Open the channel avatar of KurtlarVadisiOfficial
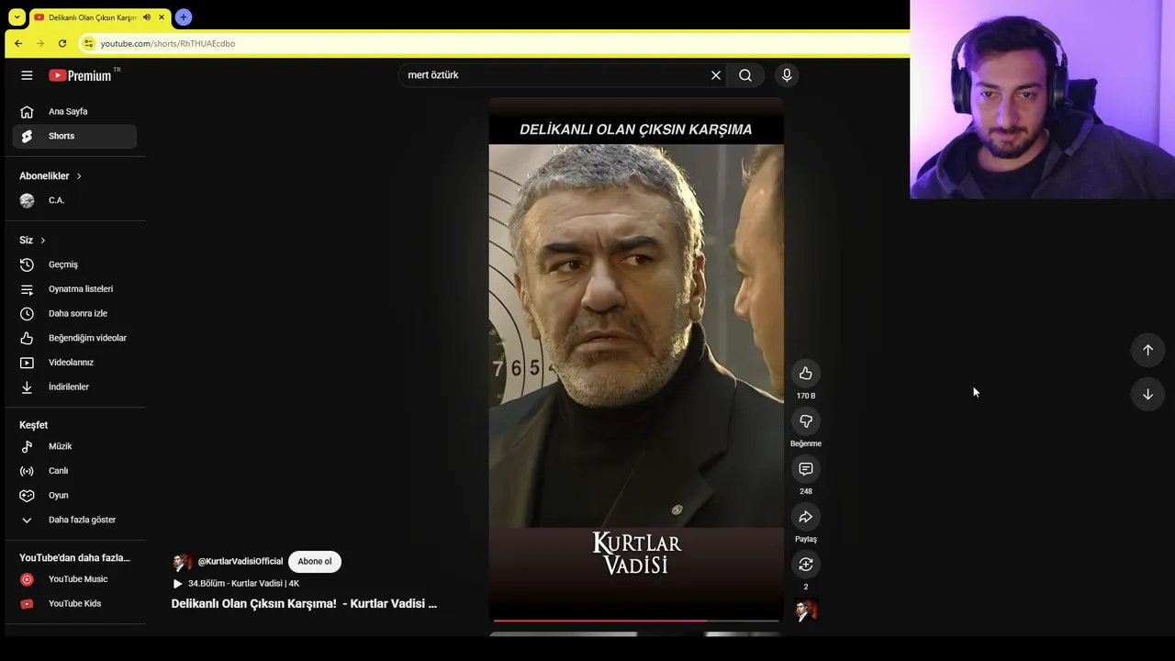1175x661 pixels. click(x=182, y=562)
